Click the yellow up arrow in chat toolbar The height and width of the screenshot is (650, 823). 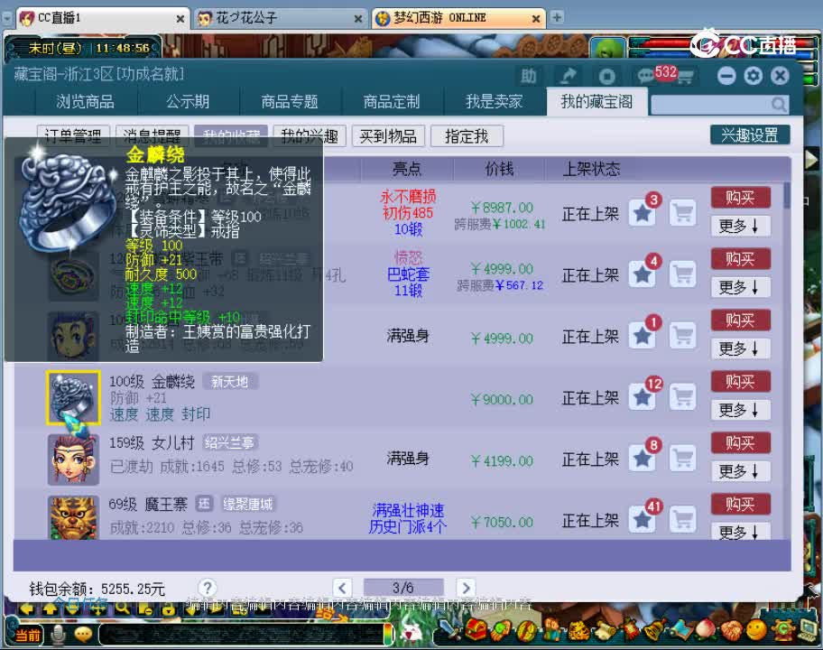pyautogui.click(x=51, y=609)
